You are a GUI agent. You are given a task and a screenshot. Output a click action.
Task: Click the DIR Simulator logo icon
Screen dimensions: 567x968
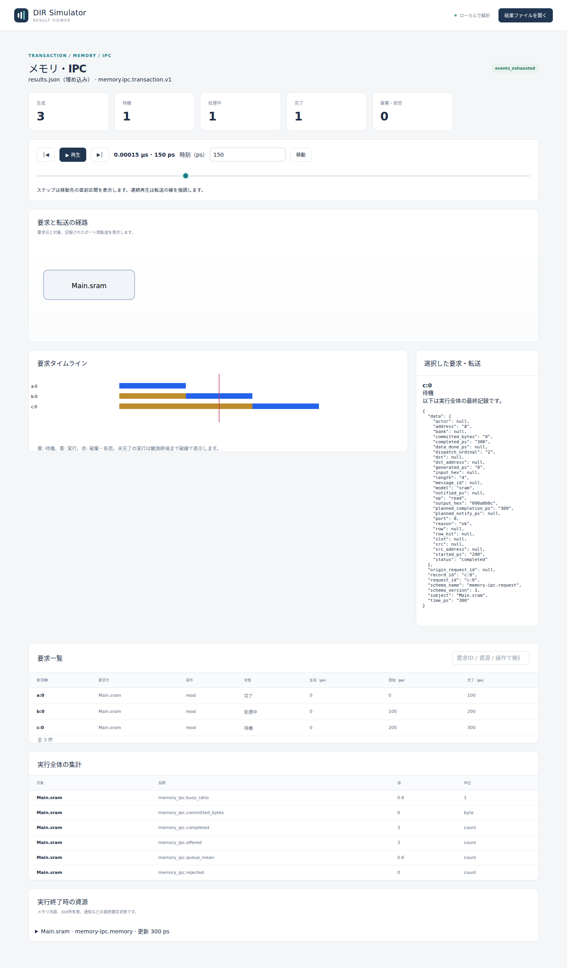click(21, 15)
